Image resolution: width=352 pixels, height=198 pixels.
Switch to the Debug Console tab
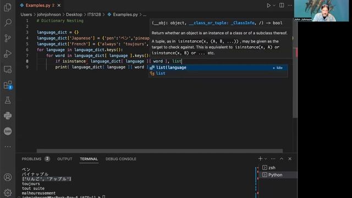[x=121, y=159]
